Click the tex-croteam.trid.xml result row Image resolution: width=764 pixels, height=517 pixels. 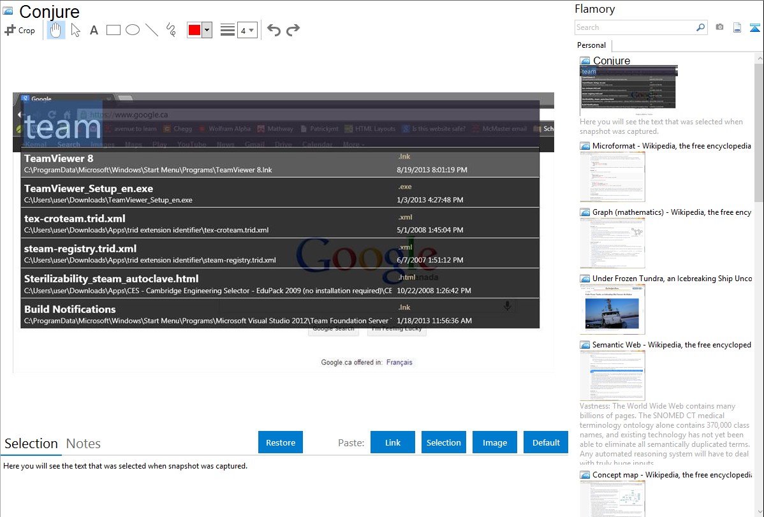point(280,224)
